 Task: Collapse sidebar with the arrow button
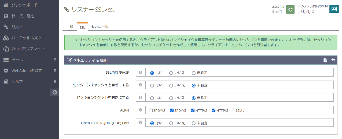[54, 92]
